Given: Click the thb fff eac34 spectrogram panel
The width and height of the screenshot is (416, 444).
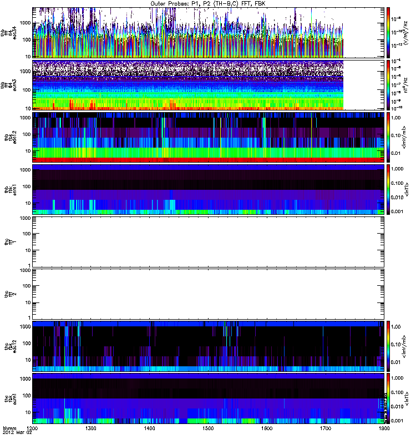Looking at the screenshot, I should click(x=189, y=32).
